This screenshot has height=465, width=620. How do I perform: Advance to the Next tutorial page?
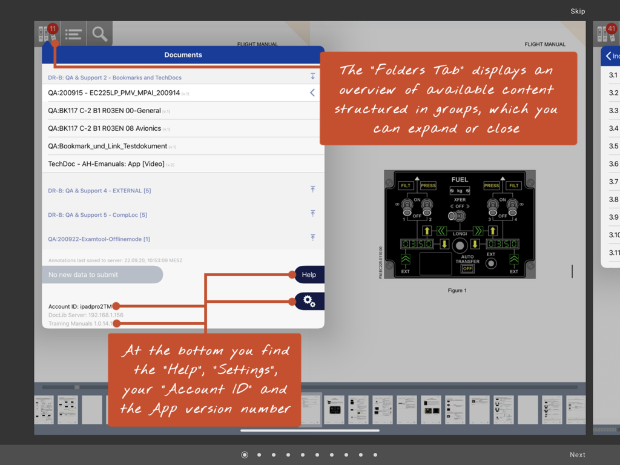[x=577, y=454]
